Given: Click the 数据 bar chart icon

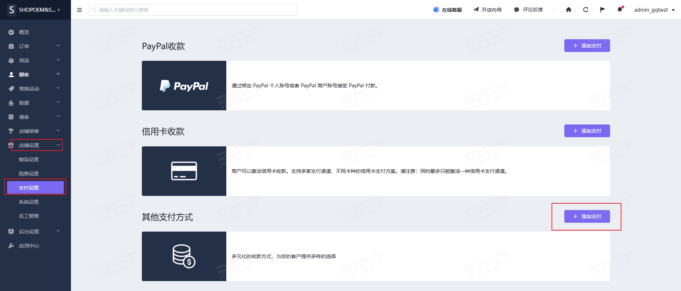Looking at the screenshot, I should [x=11, y=103].
